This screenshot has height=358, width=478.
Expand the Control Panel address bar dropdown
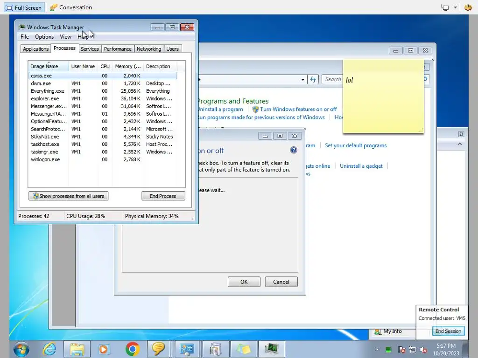pyautogui.click(x=302, y=80)
